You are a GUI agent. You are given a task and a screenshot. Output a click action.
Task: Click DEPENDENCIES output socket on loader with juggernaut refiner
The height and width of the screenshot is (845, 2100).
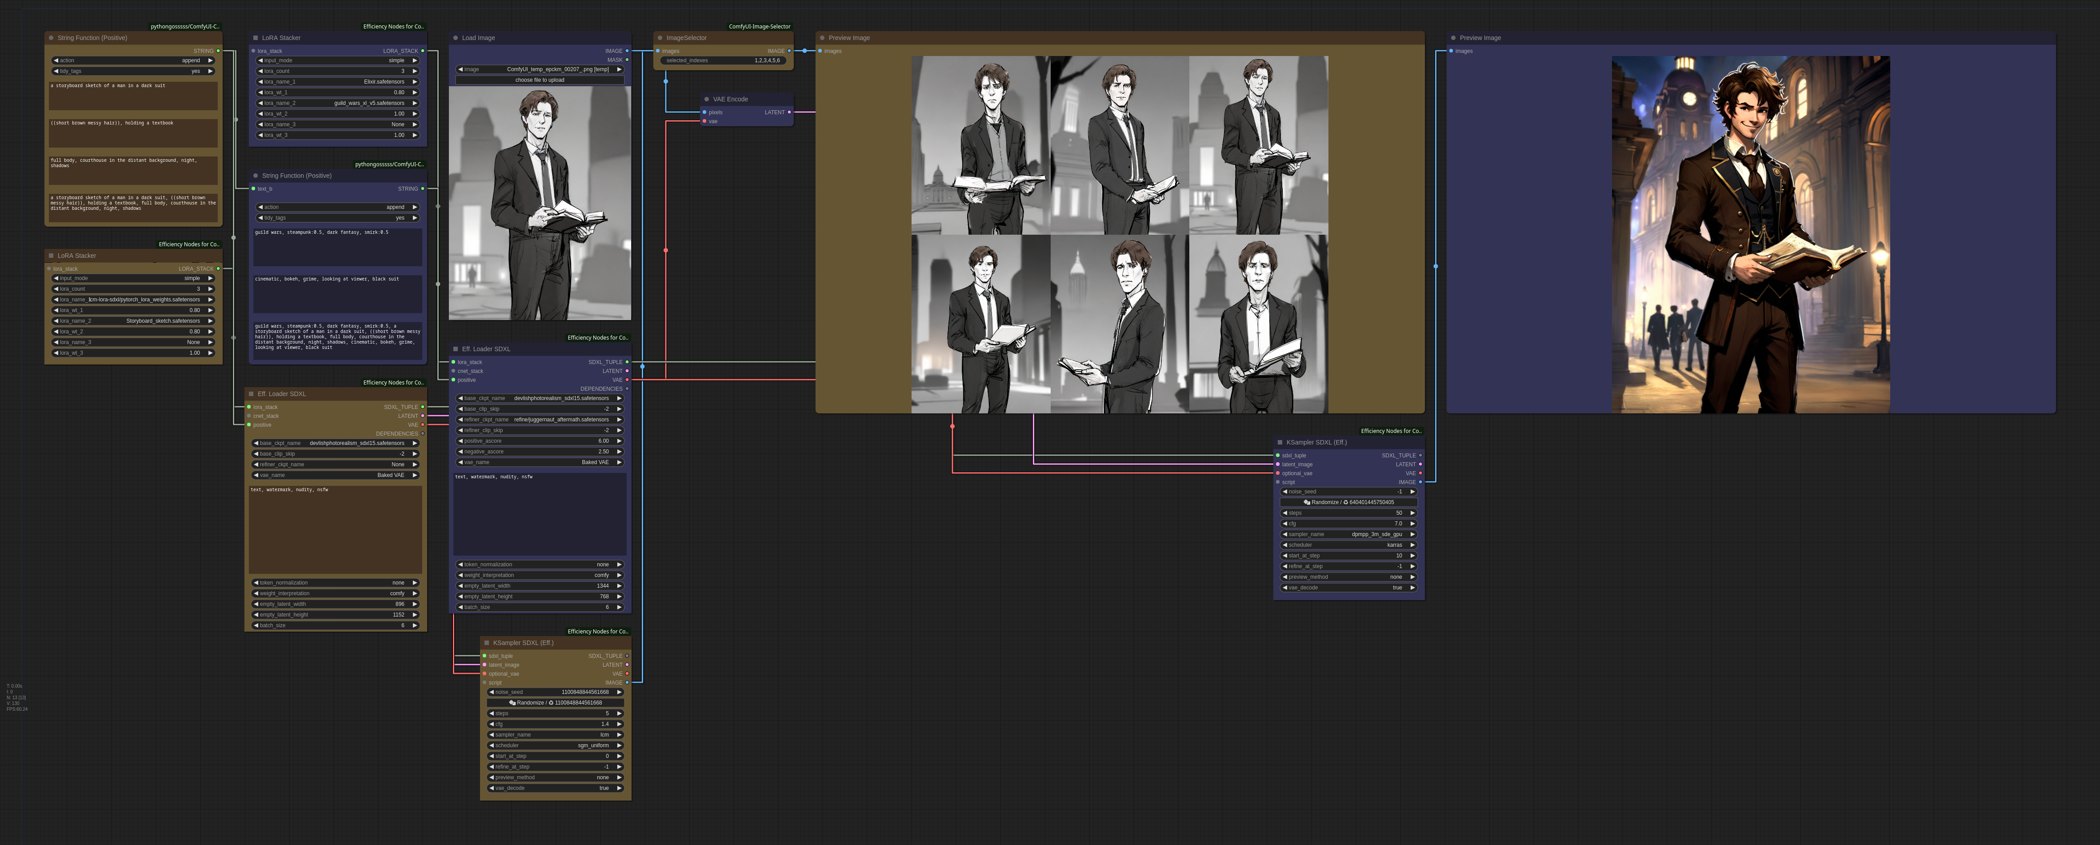point(627,389)
